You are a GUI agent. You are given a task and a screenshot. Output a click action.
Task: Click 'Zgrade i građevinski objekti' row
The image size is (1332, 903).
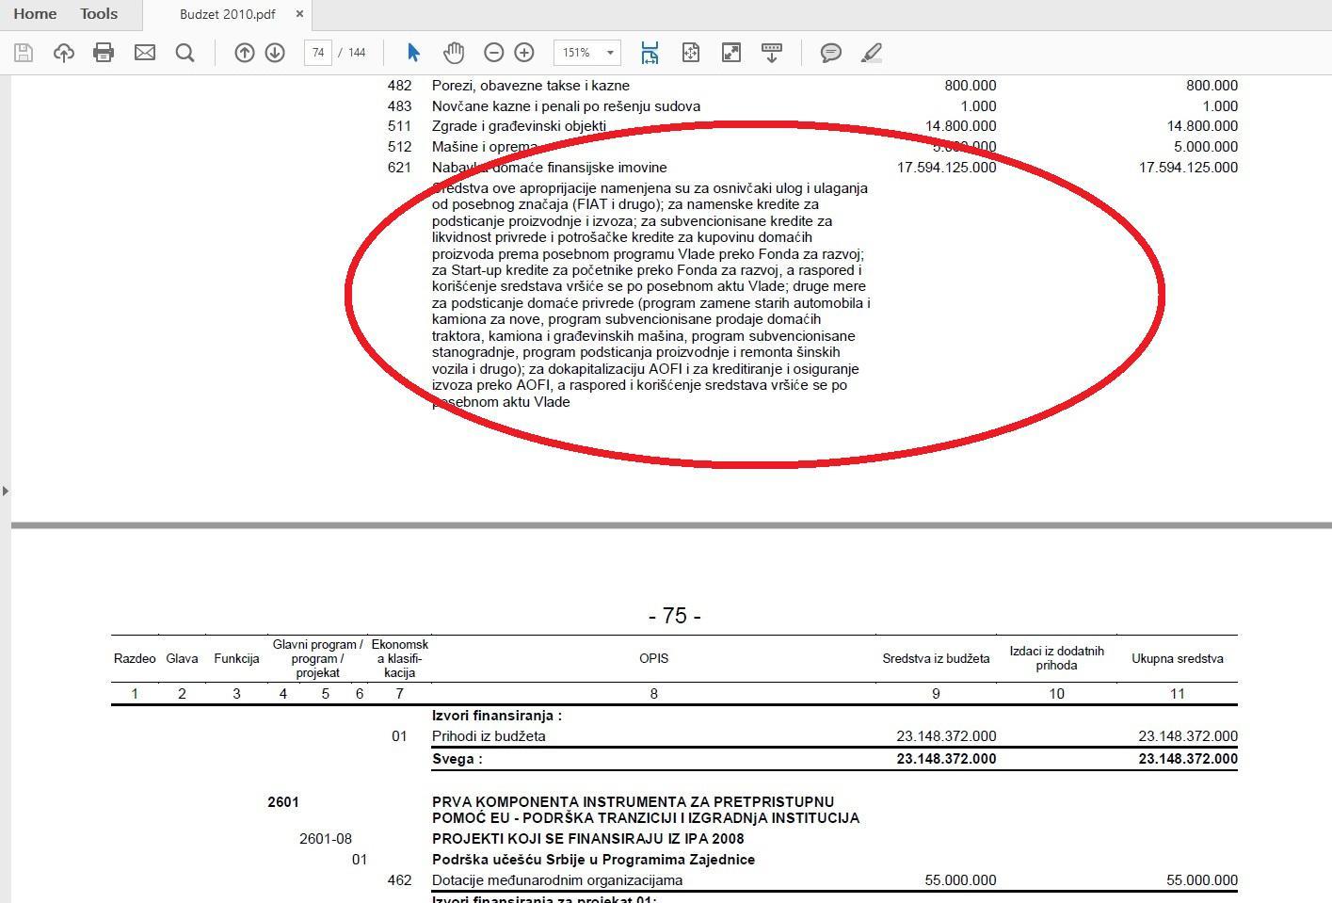(x=519, y=126)
